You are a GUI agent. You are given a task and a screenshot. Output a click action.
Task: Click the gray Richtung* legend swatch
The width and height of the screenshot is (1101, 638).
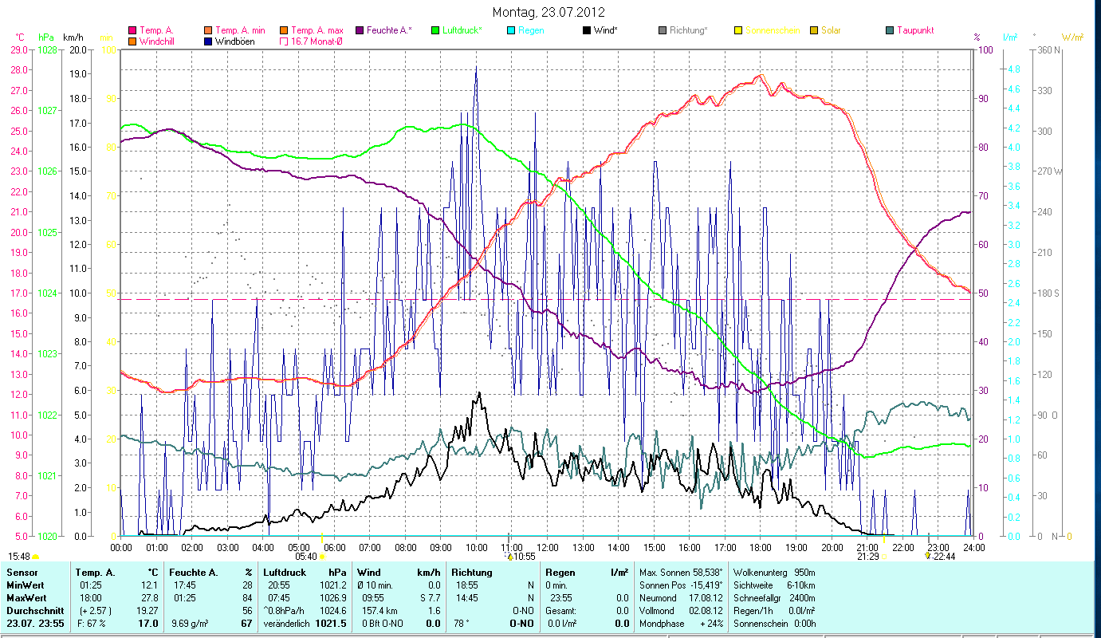click(663, 30)
